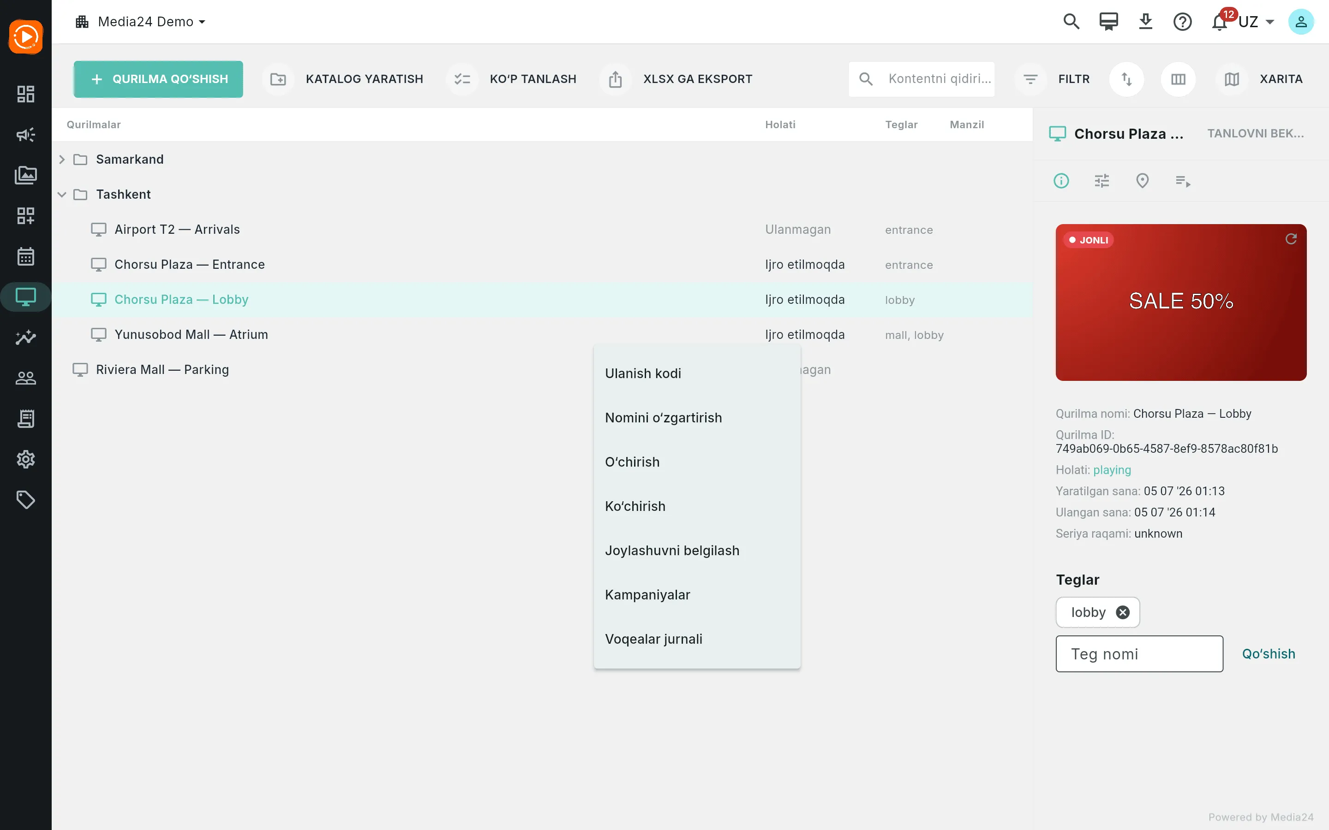1329x830 pixels.
Task: Open the settings sliders tab icon
Action: 1102,181
